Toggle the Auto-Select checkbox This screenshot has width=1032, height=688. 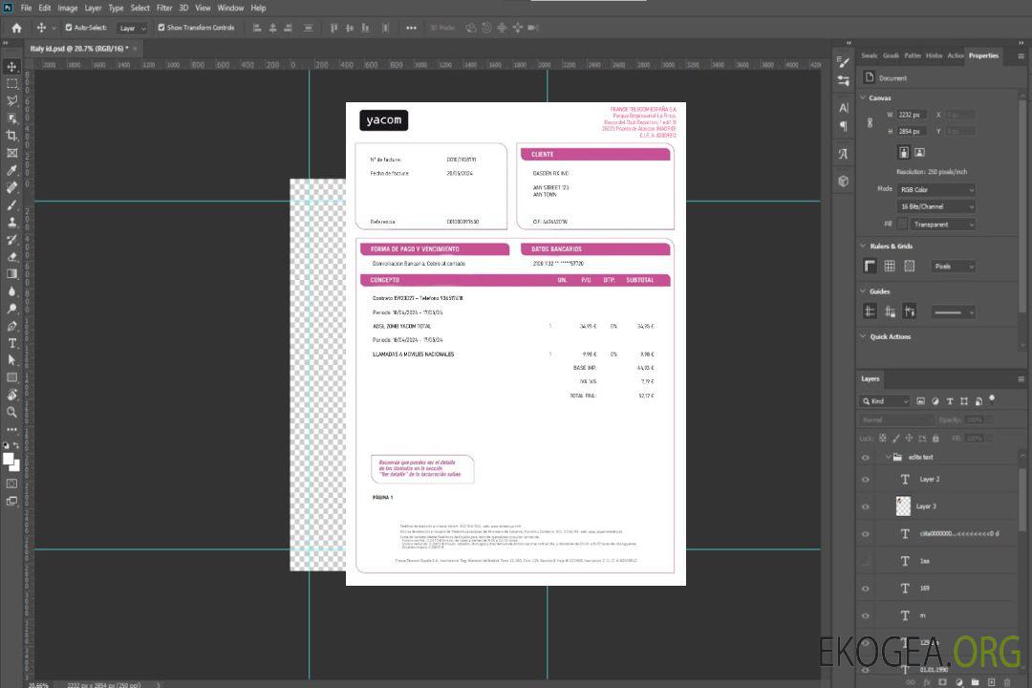[x=69, y=28]
